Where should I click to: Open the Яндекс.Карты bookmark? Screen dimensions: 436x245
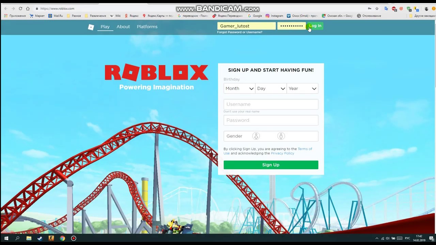158,16
